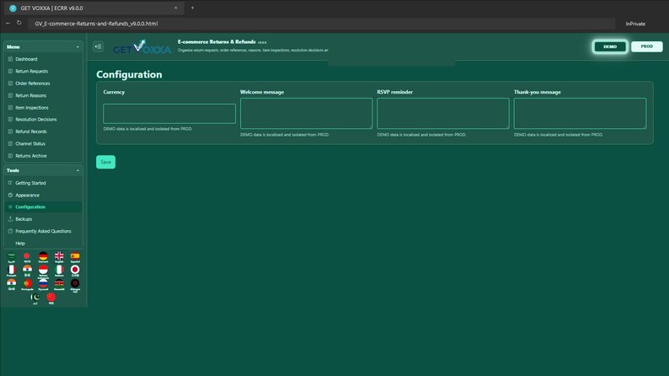Screen dimensions: 669x376
Task: Click into the Thank-you message textarea
Action: tap(580, 114)
